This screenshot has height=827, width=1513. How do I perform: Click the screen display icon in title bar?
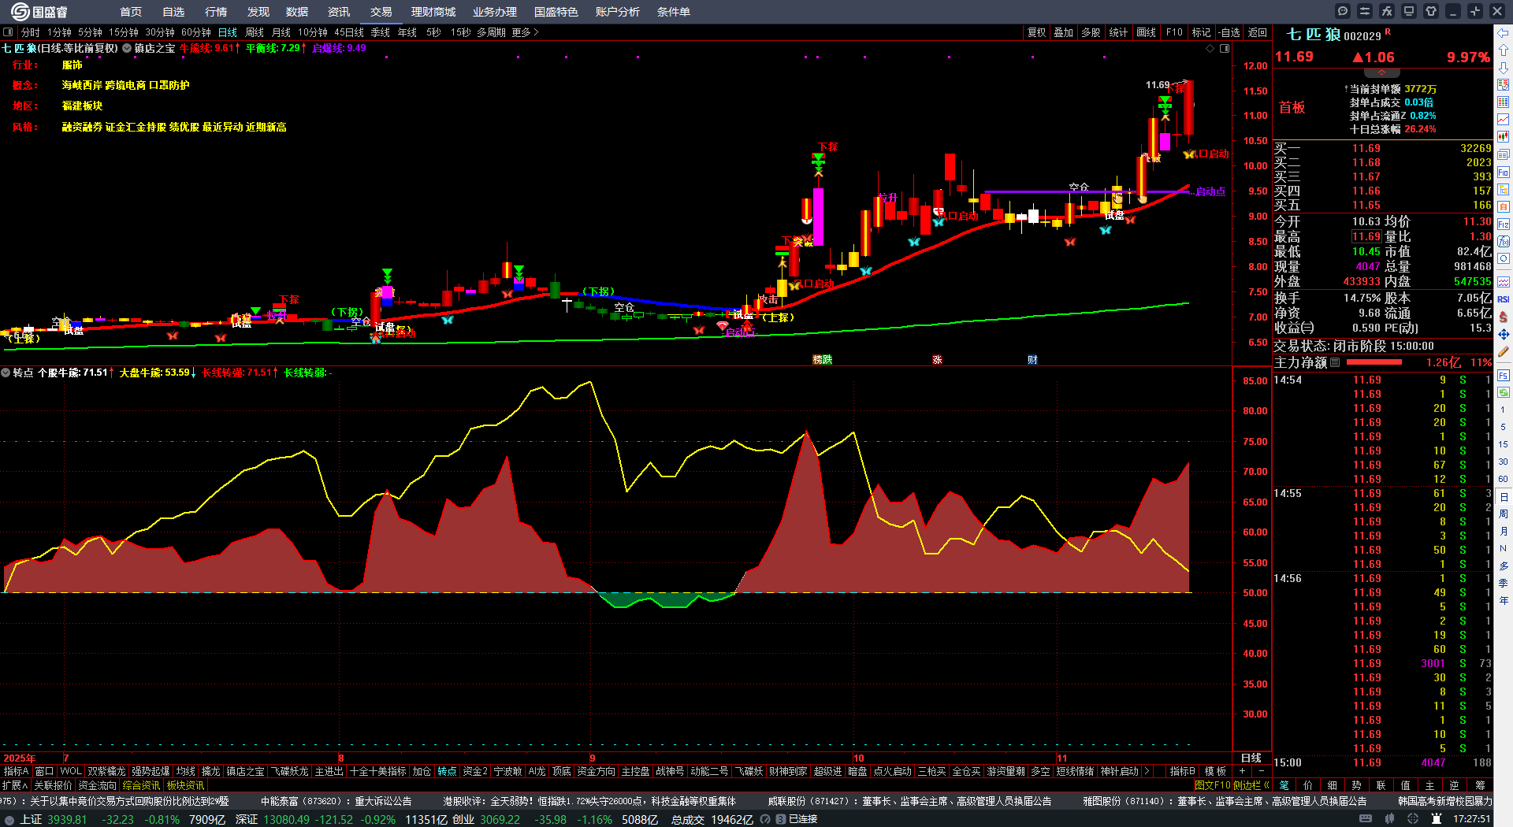[1409, 11]
